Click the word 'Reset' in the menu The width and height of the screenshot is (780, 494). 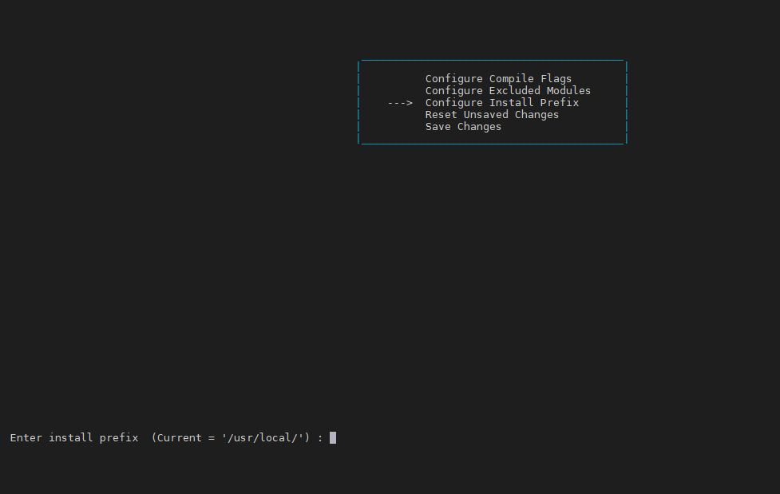click(x=441, y=115)
